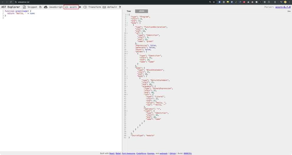Screen dimensions: 292x155
Task: Reload the page in browser
Action: (x=11, y=2)
